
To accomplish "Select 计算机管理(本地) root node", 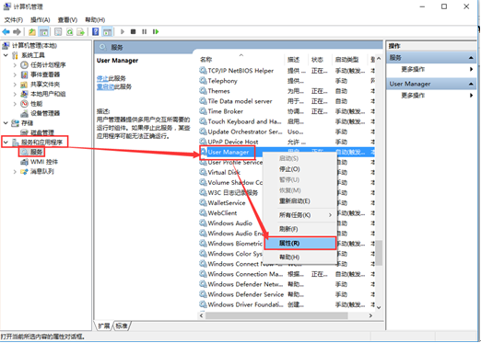I will pos(34,46).
